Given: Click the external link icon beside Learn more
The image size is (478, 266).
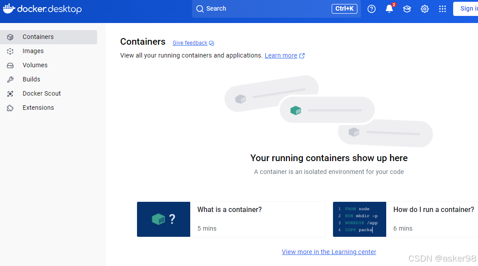Looking at the screenshot, I should tap(302, 56).
